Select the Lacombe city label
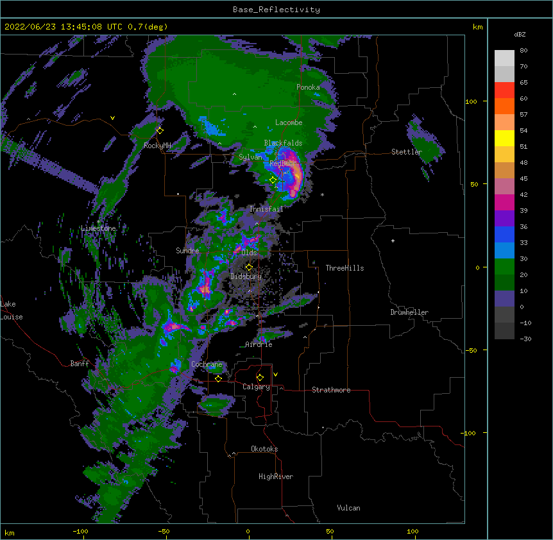Image resolution: width=553 pixels, height=540 pixels. (289, 122)
